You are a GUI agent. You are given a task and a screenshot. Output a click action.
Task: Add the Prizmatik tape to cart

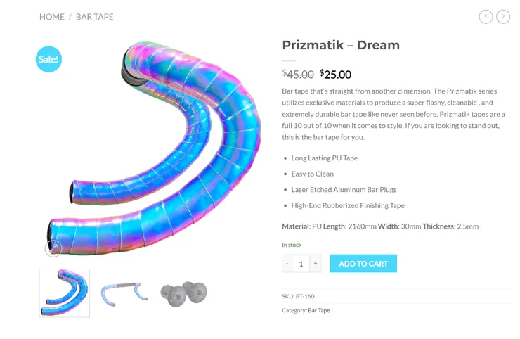pyautogui.click(x=363, y=264)
